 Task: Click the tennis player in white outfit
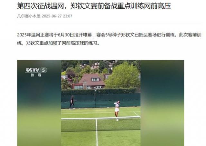tap(117, 111)
